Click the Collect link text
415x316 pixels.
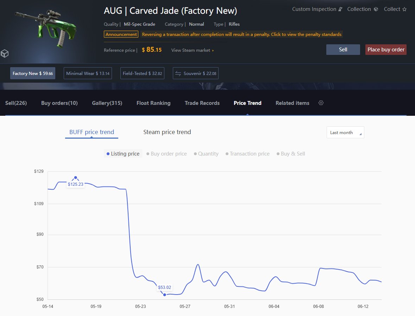(392, 9)
